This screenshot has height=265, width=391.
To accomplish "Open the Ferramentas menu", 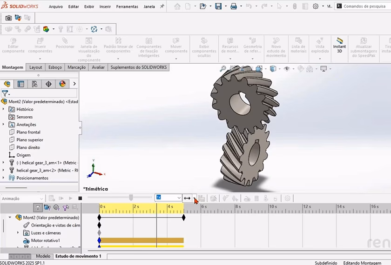I will pyautogui.click(x=127, y=7).
